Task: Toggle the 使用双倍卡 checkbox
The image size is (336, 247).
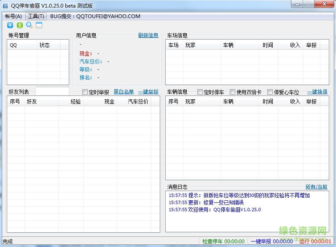Action: pyautogui.click(x=232, y=92)
